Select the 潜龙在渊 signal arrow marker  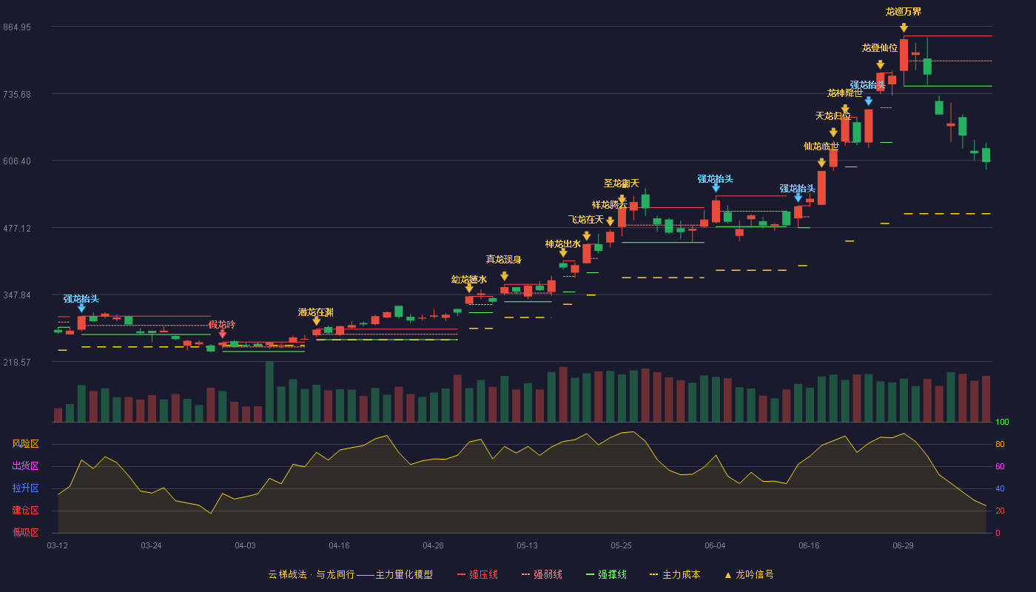point(317,321)
